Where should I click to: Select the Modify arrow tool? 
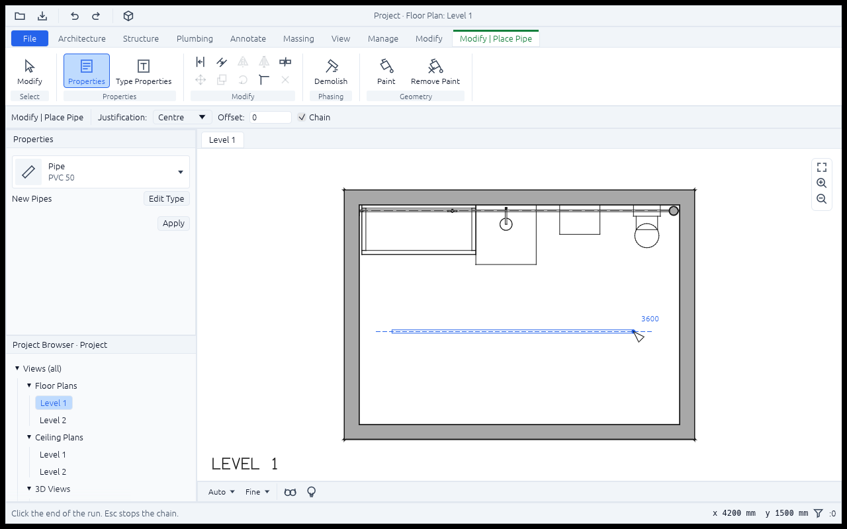tap(30, 71)
